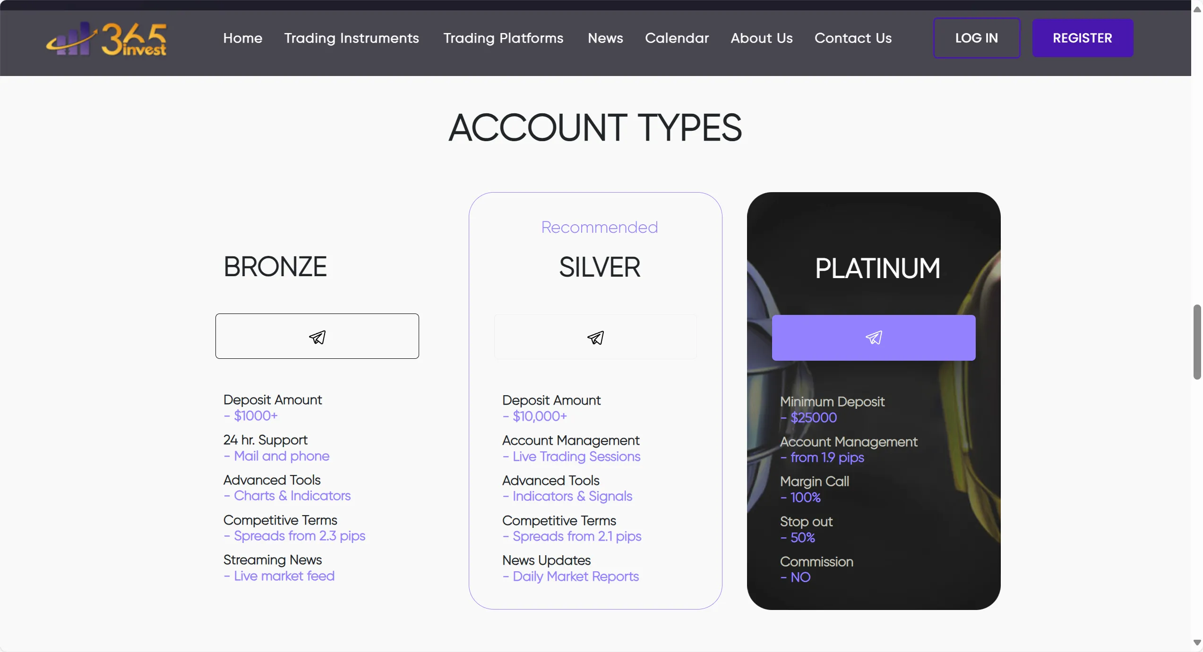Click the scrollbar down arrow
The width and height of the screenshot is (1203, 652).
(x=1197, y=643)
